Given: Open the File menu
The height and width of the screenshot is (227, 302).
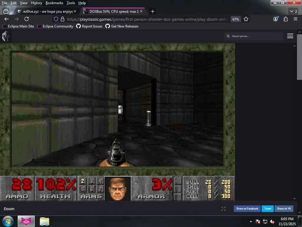Looking at the screenshot, I should [x=4, y=3].
